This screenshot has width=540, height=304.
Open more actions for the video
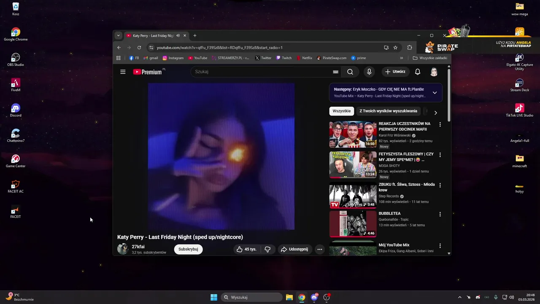(320, 249)
